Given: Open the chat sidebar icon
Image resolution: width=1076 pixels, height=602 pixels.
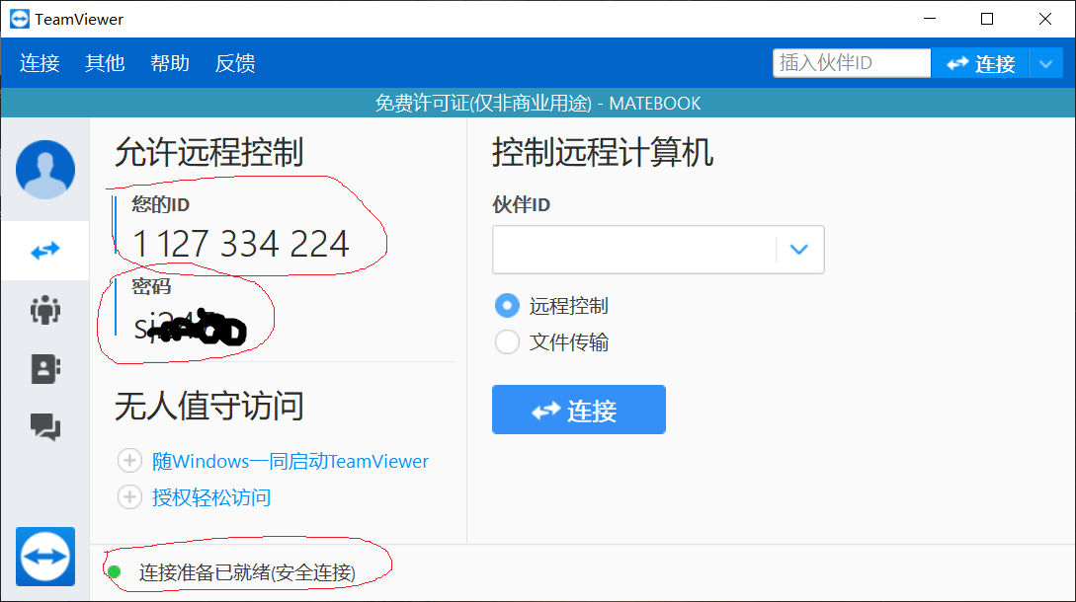Looking at the screenshot, I should click(45, 427).
